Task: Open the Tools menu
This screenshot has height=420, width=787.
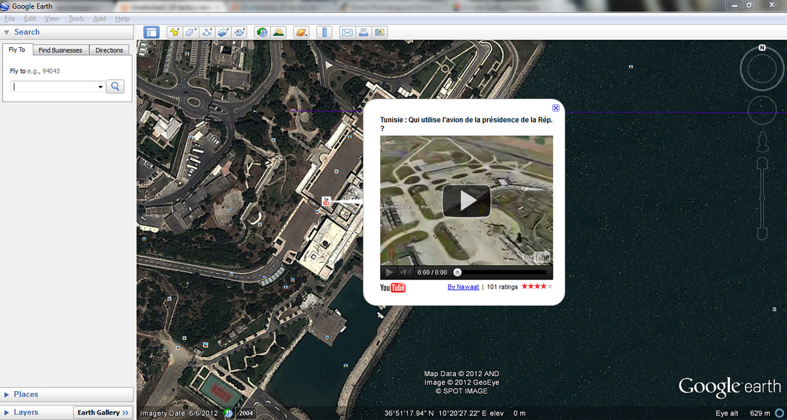Action: click(76, 18)
